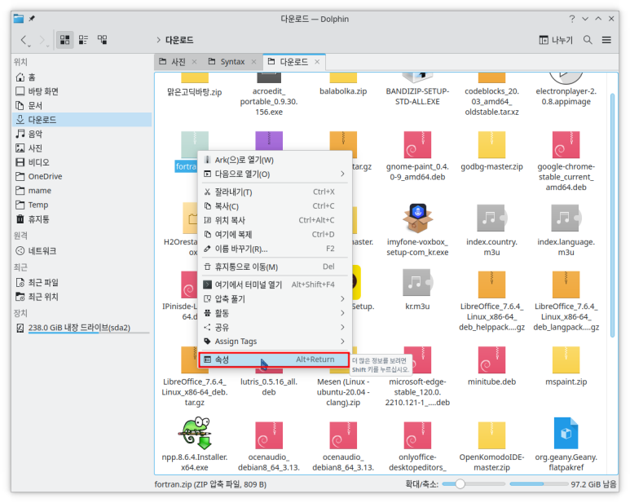Image resolution: width=630 pixels, height=503 pixels.
Task: Open the hamburger menu
Action: (x=606, y=40)
